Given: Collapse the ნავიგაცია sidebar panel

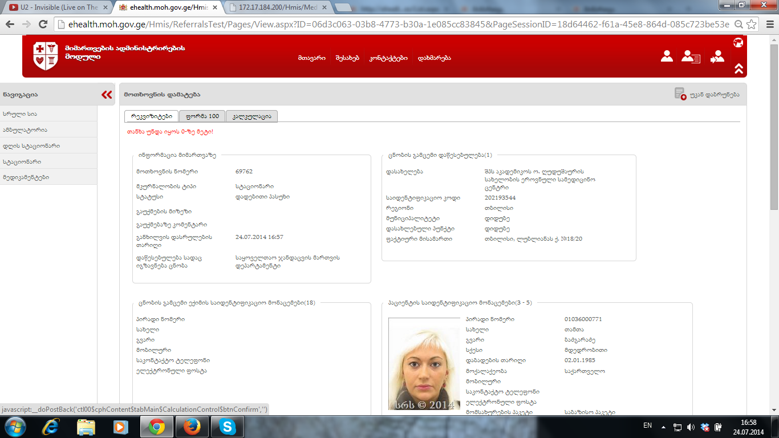Looking at the screenshot, I should point(107,95).
